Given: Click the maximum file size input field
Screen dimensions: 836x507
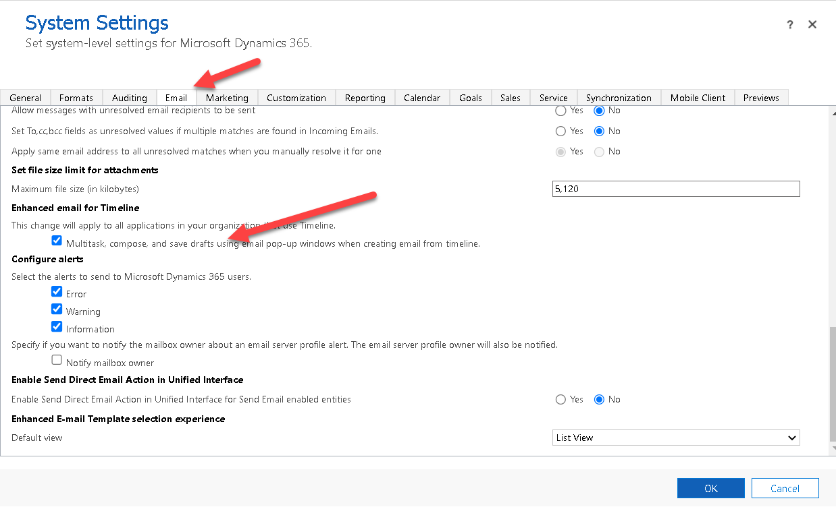Looking at the screenshot, I should tap(675, 188).
